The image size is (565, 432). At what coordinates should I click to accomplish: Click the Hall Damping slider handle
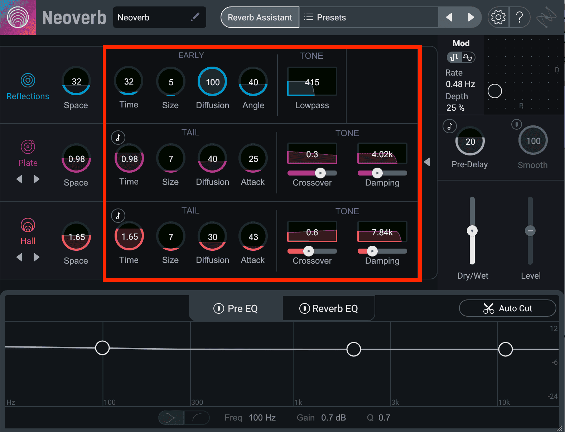pyautogui.click(x=372, y=251)
